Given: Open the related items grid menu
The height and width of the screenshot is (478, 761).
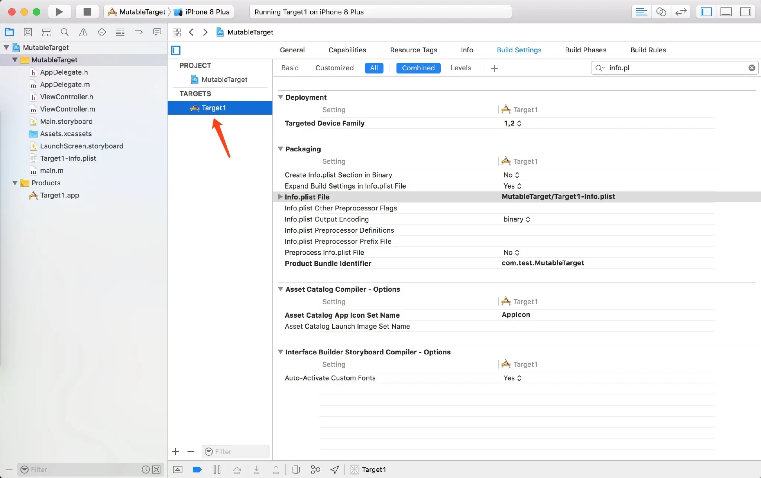Looking at the screenshot, I should click(x=177, y=32).
